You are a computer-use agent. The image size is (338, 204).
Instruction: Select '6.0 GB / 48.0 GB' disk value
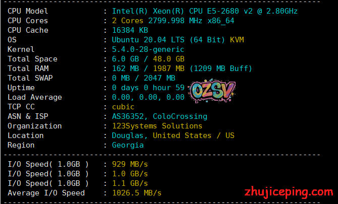tap(148, 59)
